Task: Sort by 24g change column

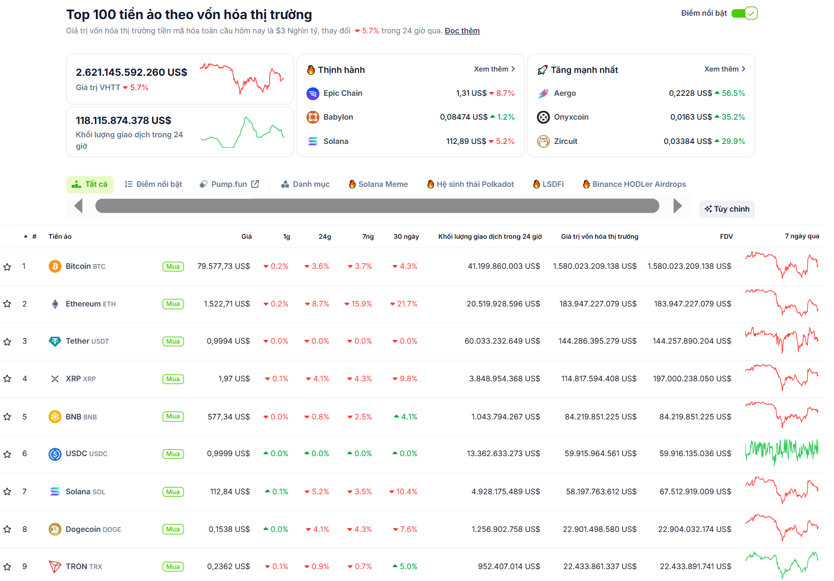Action: 325,236
